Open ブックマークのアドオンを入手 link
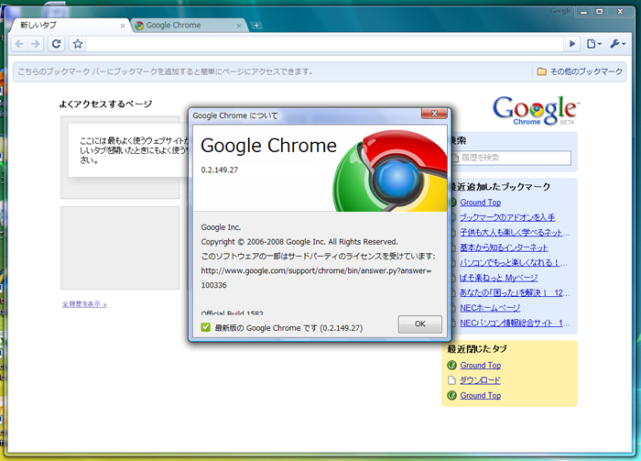Image resolution: width=641 pixels, height=461 pixels. (507, 217)
